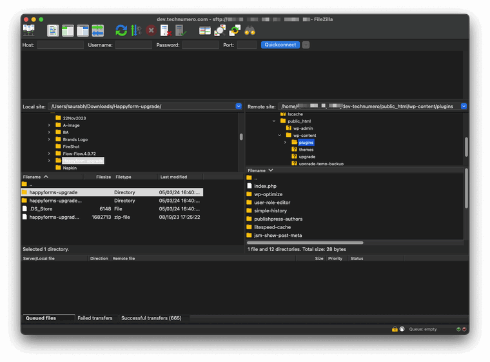The image size is (490, 362).
Task: Toggle message log display icon
Action: tap(53, 31)
